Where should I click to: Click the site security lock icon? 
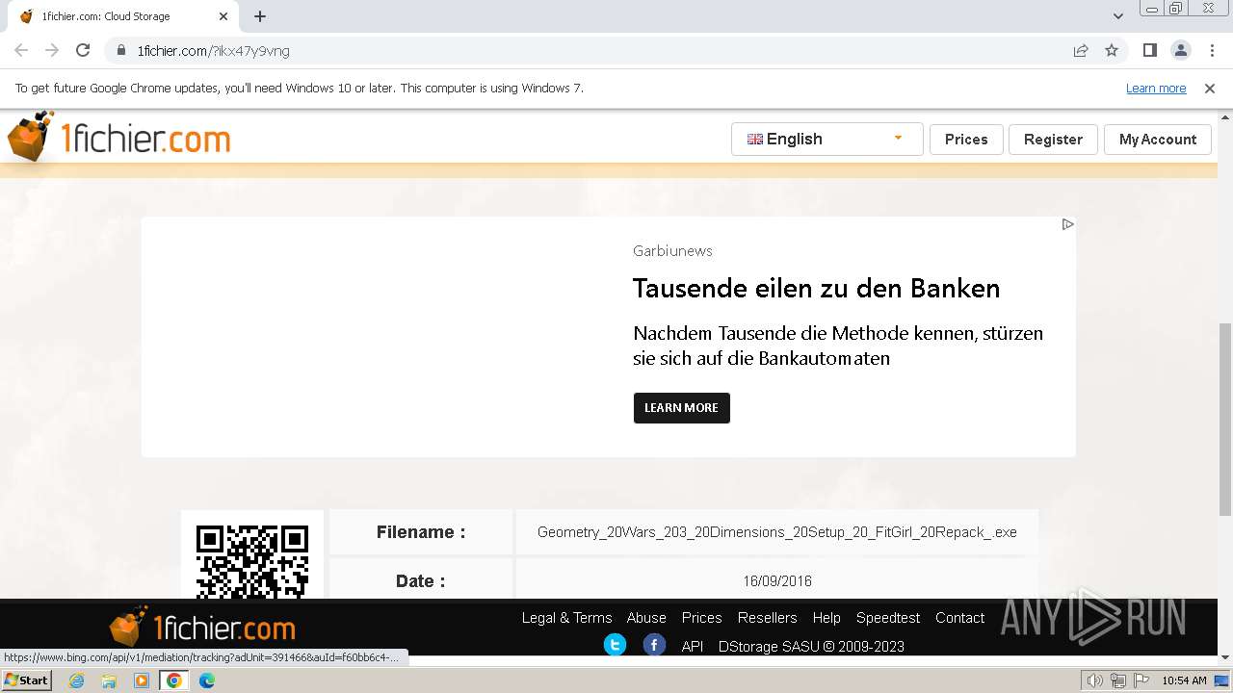pyautogui.click(x=121, y=50)
